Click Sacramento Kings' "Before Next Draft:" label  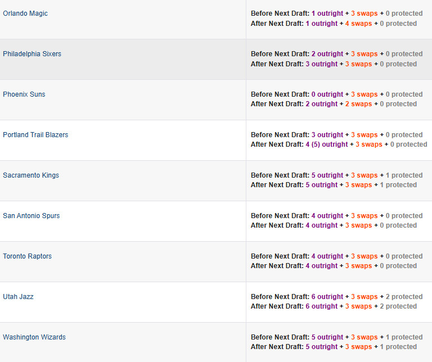tap(280, 175)
